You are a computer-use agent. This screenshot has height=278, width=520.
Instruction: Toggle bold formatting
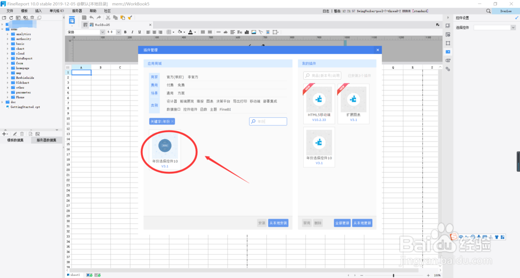(125, 32)
